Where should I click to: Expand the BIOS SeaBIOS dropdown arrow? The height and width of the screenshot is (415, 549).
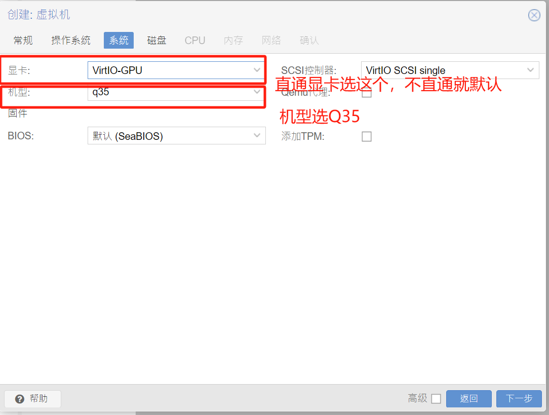click(x=257, y=136)
